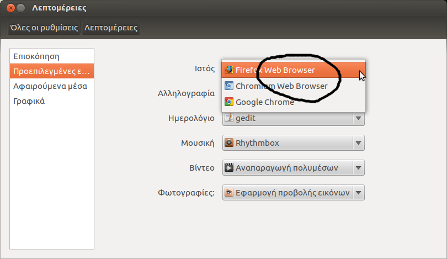Go back to Όλες οι ρυθμίσεις
The height and width of the screenshot is (259, 447).
[44, 28]
